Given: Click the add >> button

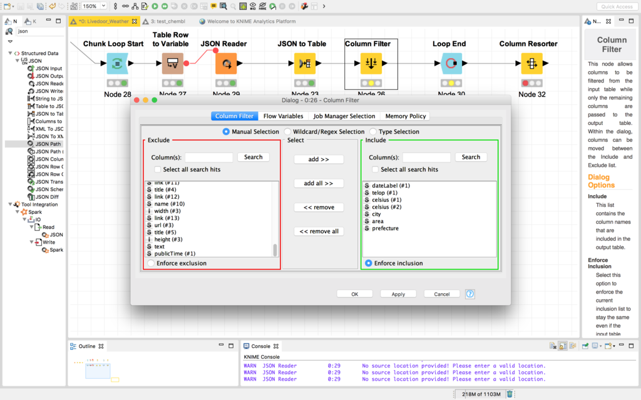Looking at the screenshot, I should [x=319, y=159].
